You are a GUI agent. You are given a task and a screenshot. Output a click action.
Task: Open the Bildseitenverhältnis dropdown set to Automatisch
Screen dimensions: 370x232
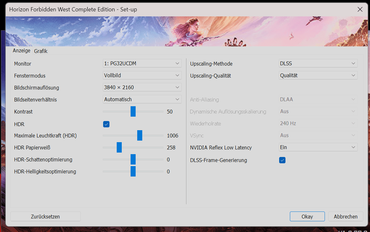[142, 99]
